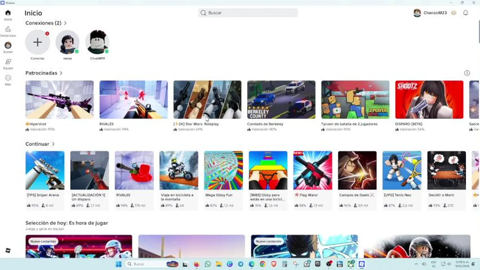Screen dimensions: 480x270
Task: Continue playing [UPD] Tenis Neo
Action: 402,170
